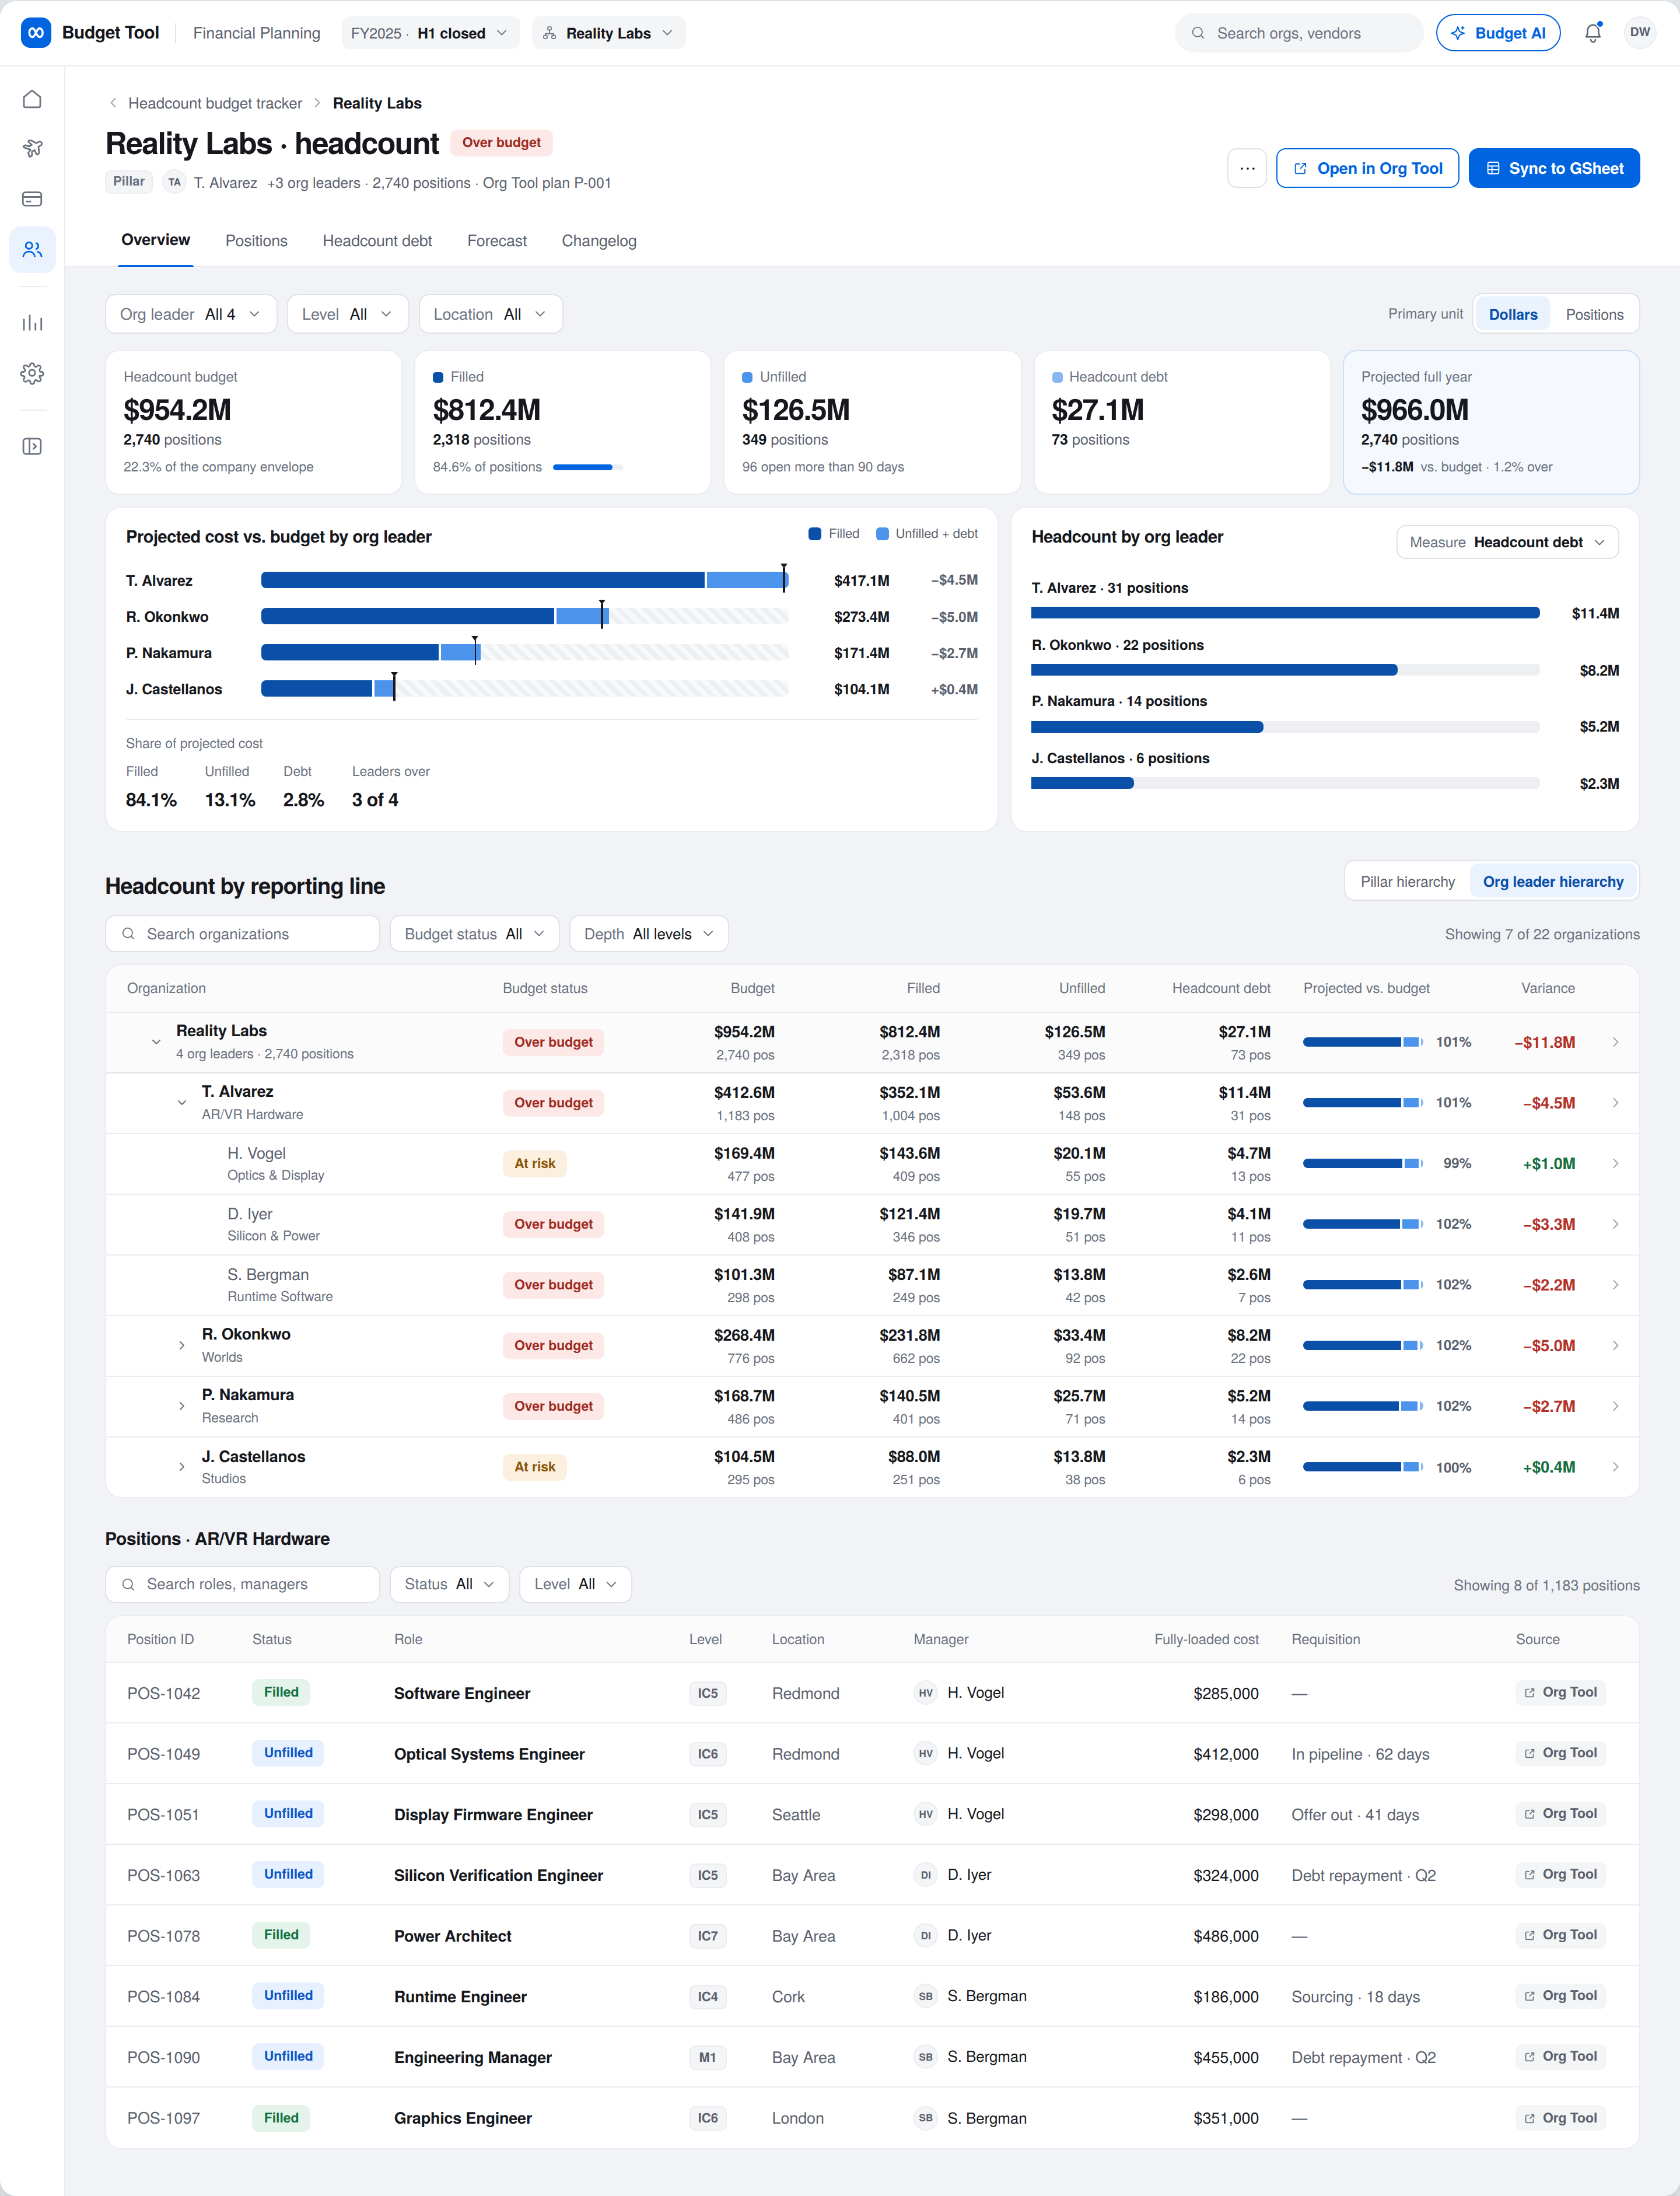1680x2196 pixels.
Task: Click the HV manager avatar on POS-1042
Action: pos(925,1693)
